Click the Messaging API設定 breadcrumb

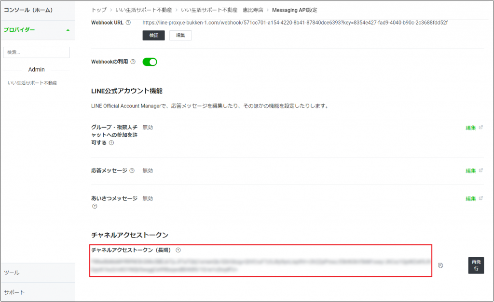click(295, 10)
